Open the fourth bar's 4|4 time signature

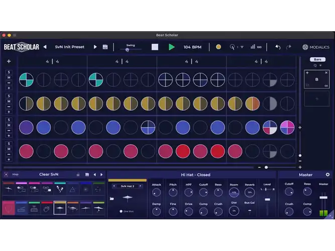[261, 62]
